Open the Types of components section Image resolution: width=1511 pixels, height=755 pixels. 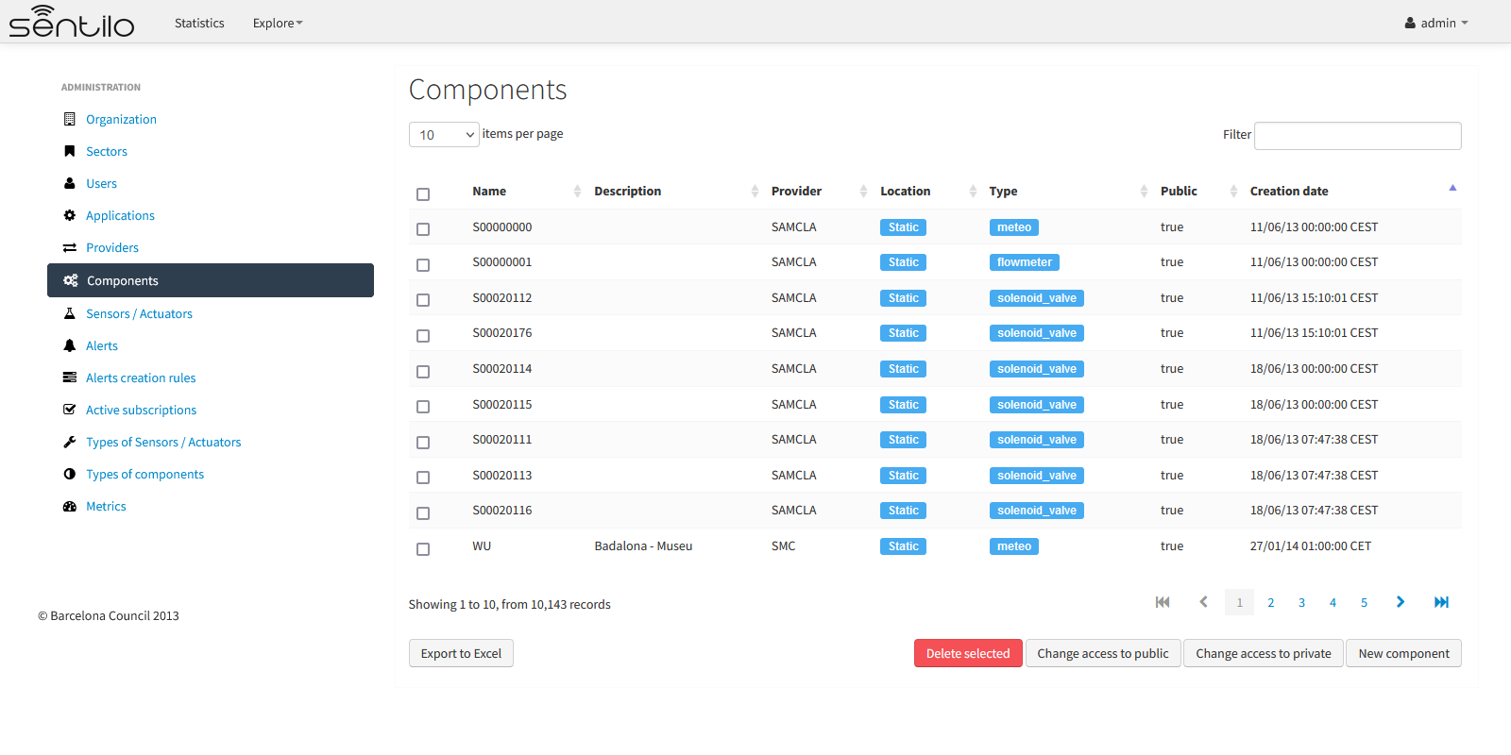coord(144,474)
